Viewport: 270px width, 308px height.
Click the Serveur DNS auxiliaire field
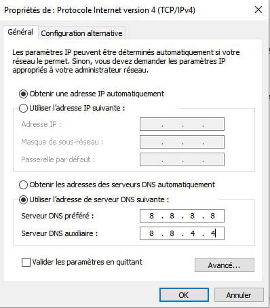coord(182,233)
